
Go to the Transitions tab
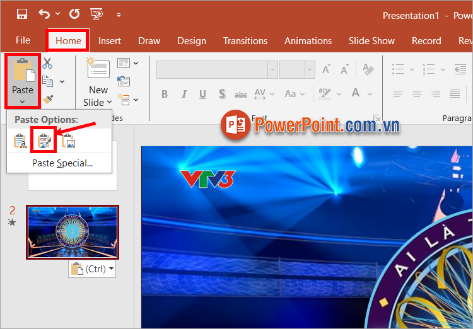pyautogui.click(x=245, y=41)
